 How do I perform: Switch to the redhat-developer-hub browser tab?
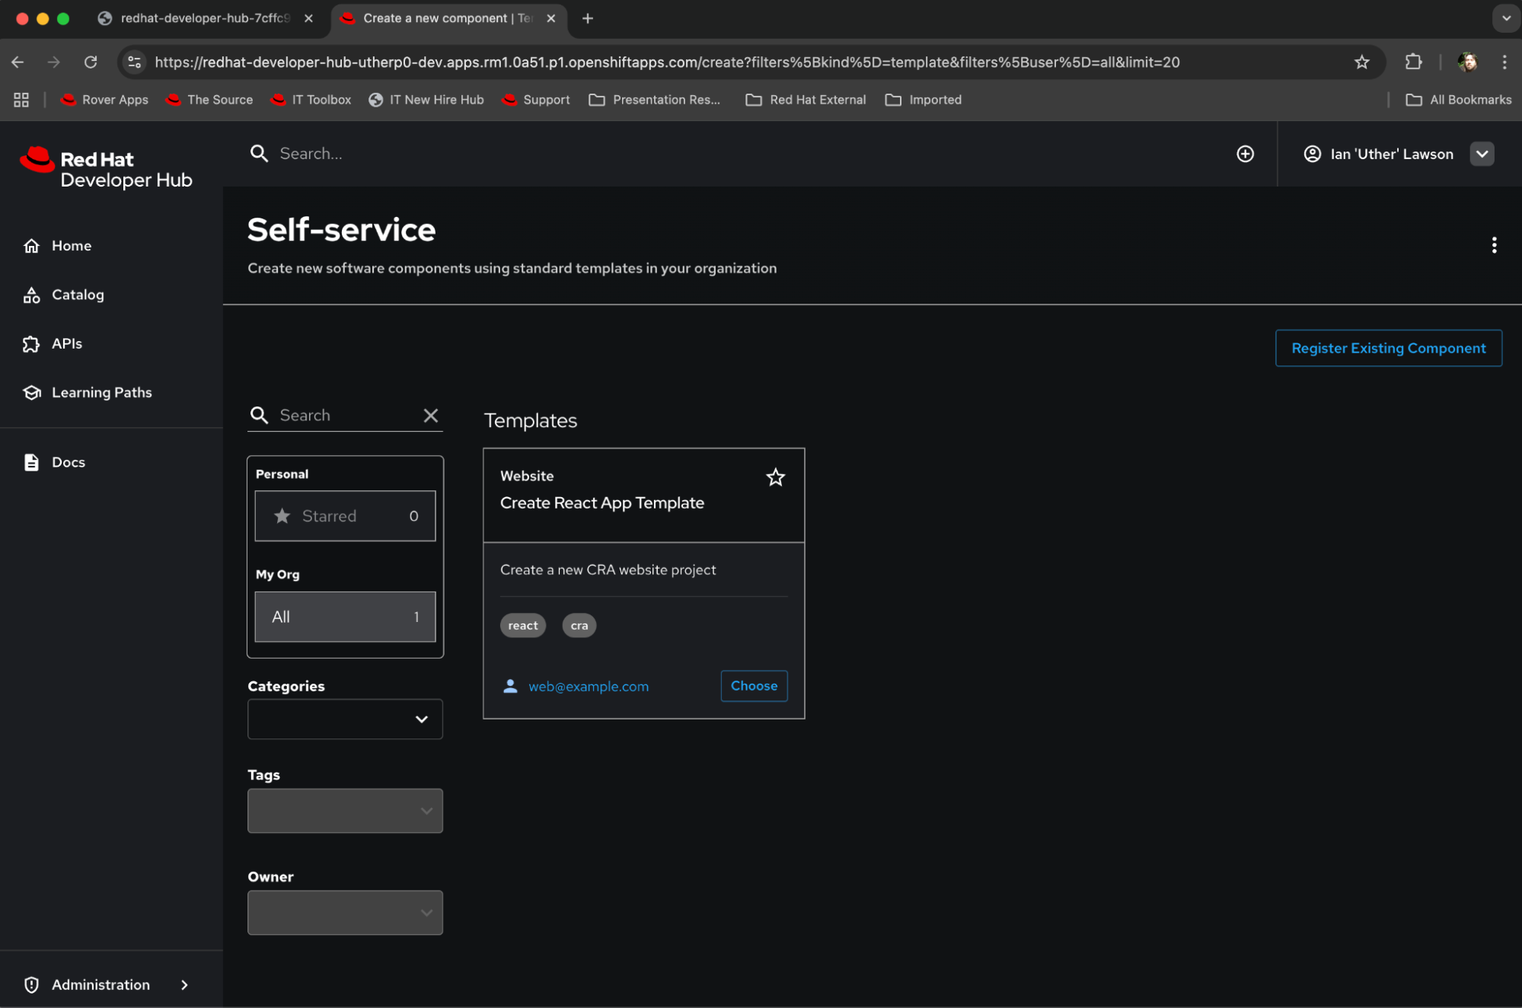coord(204,18)
